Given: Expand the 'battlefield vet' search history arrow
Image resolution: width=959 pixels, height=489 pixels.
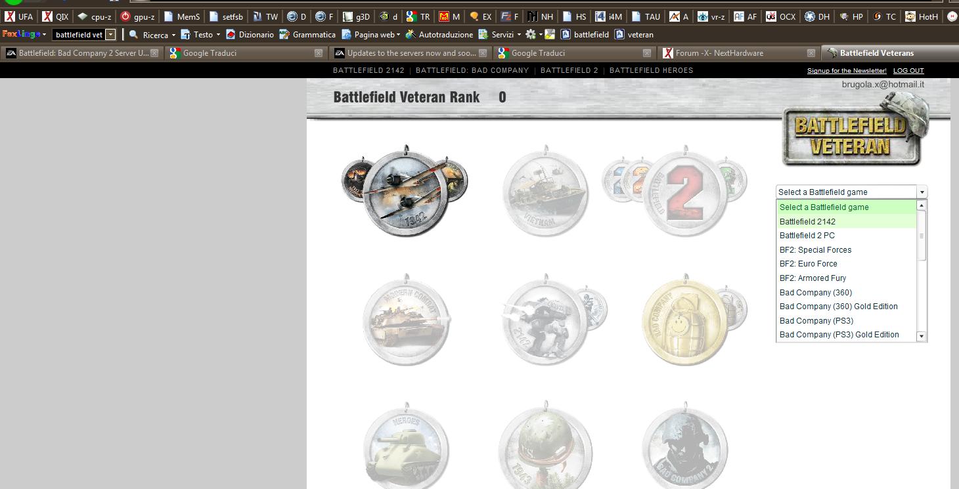Looking at the screenshot, I should click(110, 34).
